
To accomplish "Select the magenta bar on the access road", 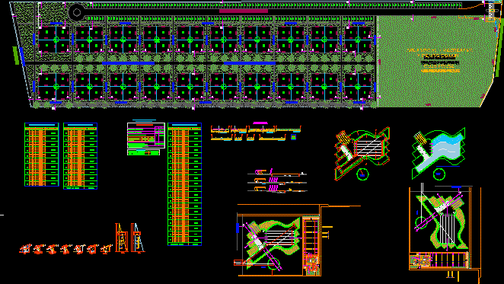I will tap(244, 11).
